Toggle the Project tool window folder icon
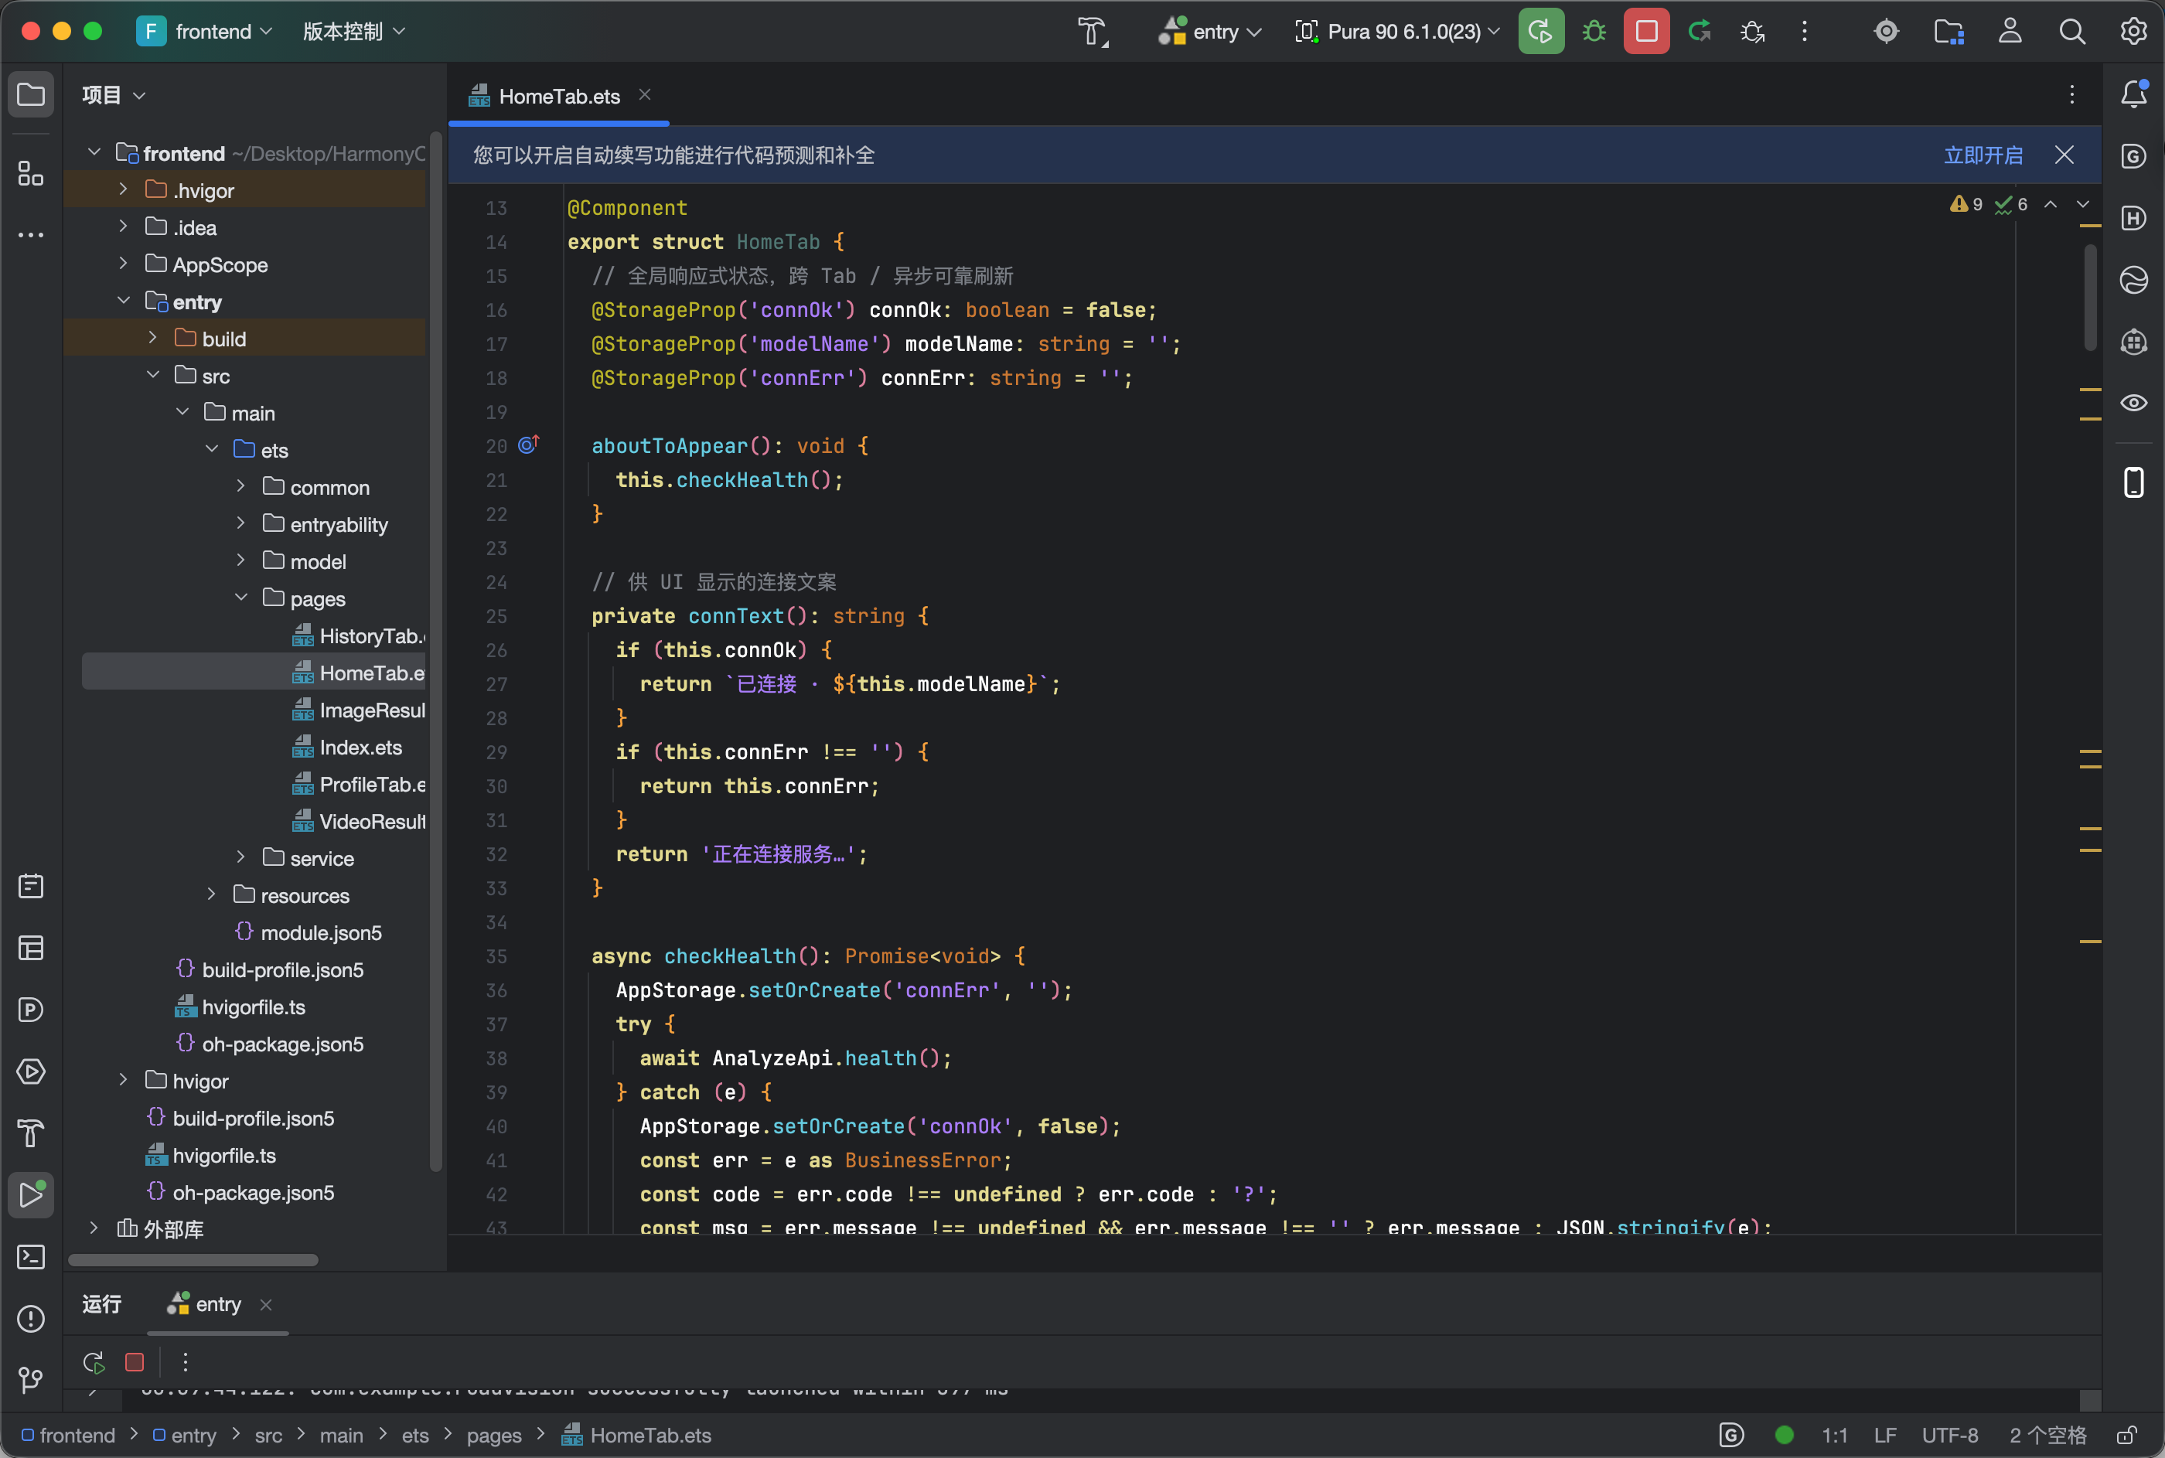The height and width of the screenshot is (1458, 2165). 32,94
